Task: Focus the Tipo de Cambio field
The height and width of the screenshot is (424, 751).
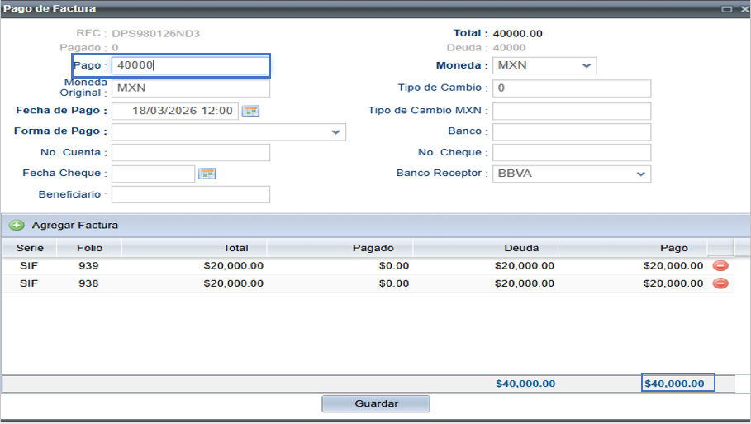Action: pyautogui.click(x=571, y=88)
